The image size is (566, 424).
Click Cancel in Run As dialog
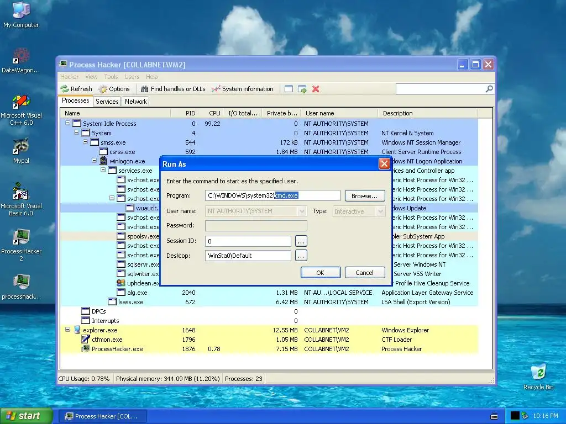(x=365, y=273)
